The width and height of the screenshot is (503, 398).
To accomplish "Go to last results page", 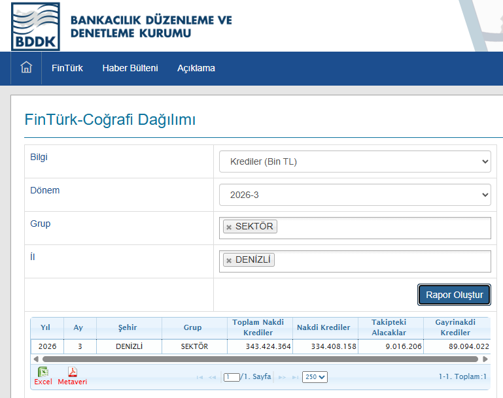I will click(x=295, y=377).
